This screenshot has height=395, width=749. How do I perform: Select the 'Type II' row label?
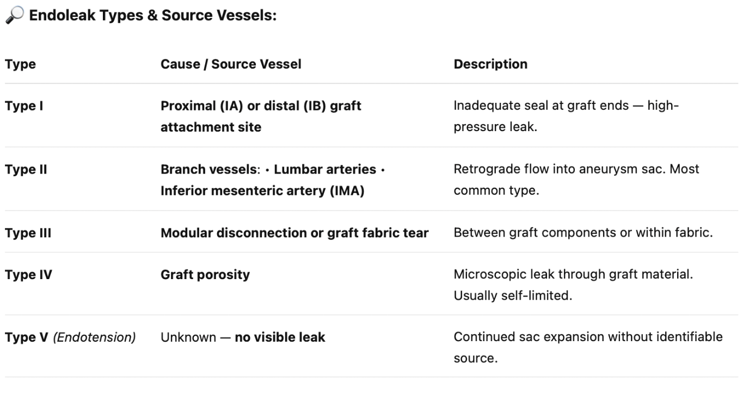26,170
